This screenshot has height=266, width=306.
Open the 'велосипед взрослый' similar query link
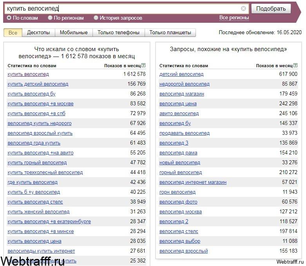[184, 251]
